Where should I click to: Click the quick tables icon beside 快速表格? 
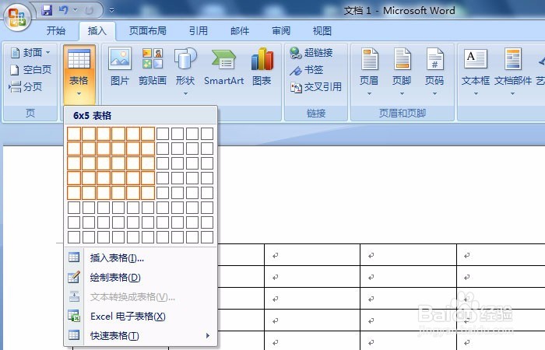click(x=74, y=335)
